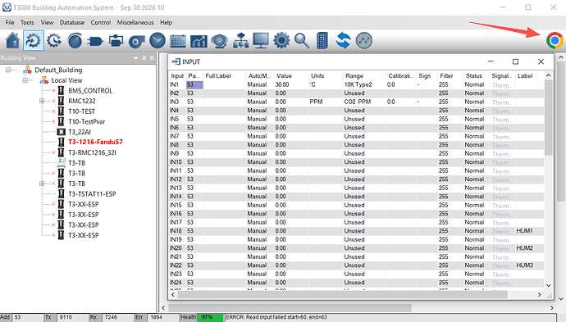This screenshot has width=566, height=322.
Task: Click the Home building icon in toolbar
Action: point(12,40)
